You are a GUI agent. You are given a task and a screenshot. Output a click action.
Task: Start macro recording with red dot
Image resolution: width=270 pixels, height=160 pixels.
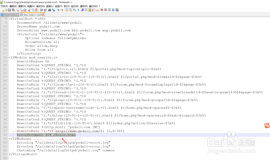[x=102, y=10]
